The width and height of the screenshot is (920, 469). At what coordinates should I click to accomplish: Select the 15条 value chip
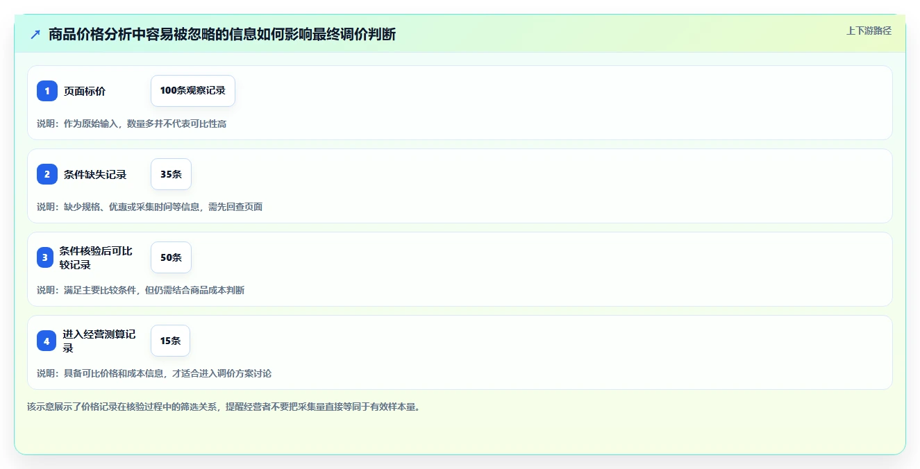(170, 341)
